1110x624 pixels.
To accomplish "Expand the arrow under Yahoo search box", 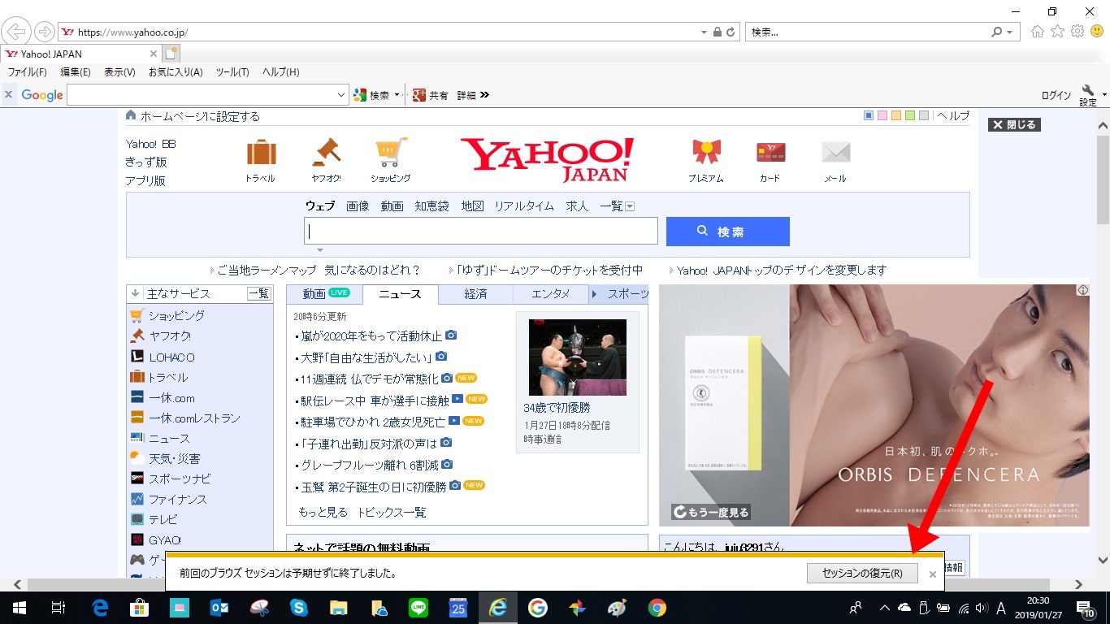I will [x=320, y=249].
